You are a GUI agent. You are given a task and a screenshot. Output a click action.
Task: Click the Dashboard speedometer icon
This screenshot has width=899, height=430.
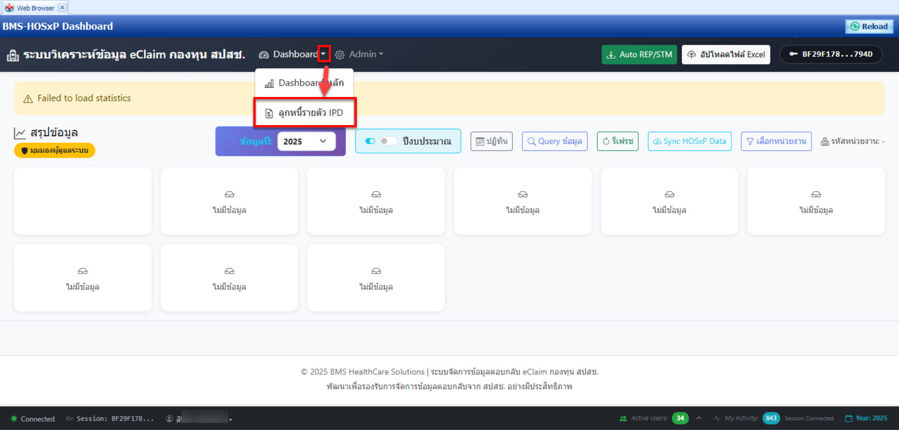(264, 55)
